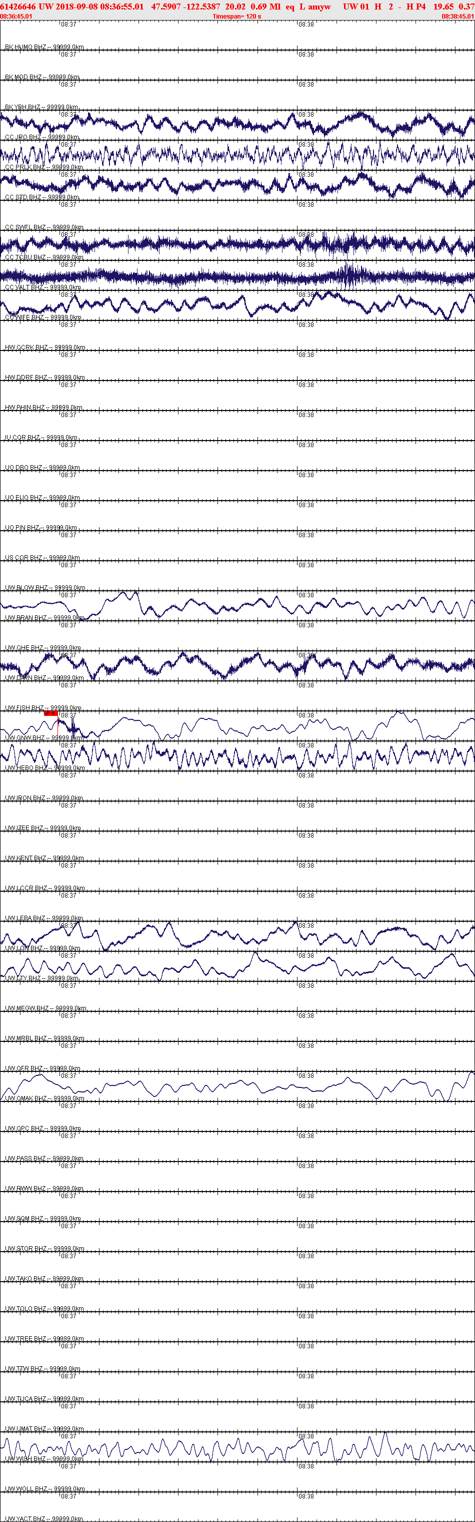Screen dimensions: 475x1522
Task: Select the UW BLOW BHZ station label
Action: 45,588
